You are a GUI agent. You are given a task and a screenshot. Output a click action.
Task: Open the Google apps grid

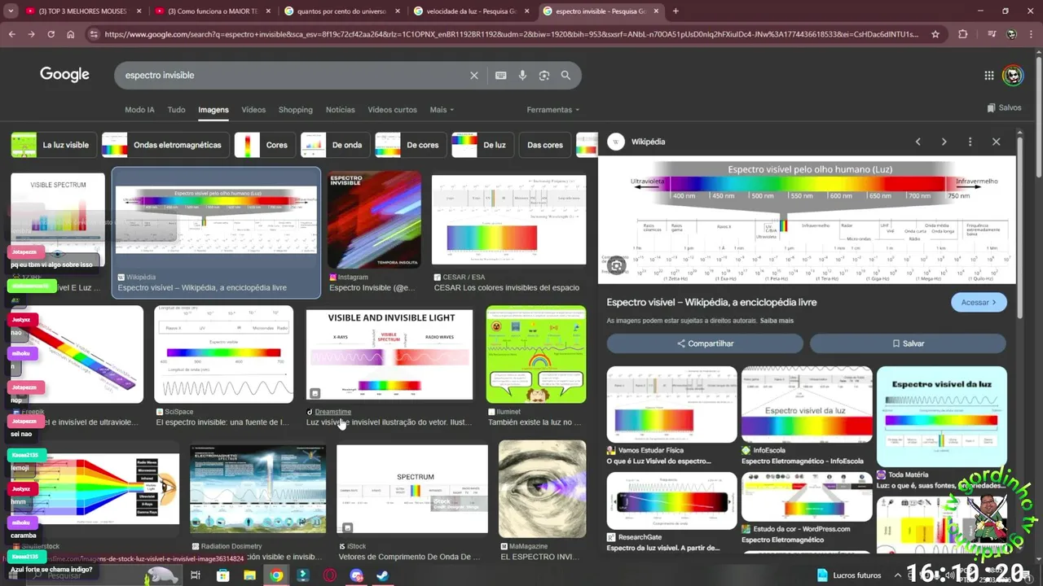(989, 75)
